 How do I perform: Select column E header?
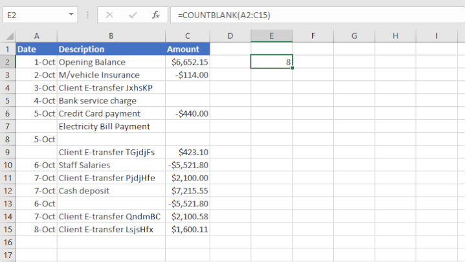271,36
